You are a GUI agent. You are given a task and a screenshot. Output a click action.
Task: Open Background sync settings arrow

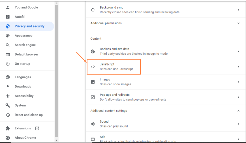[238, 10]
